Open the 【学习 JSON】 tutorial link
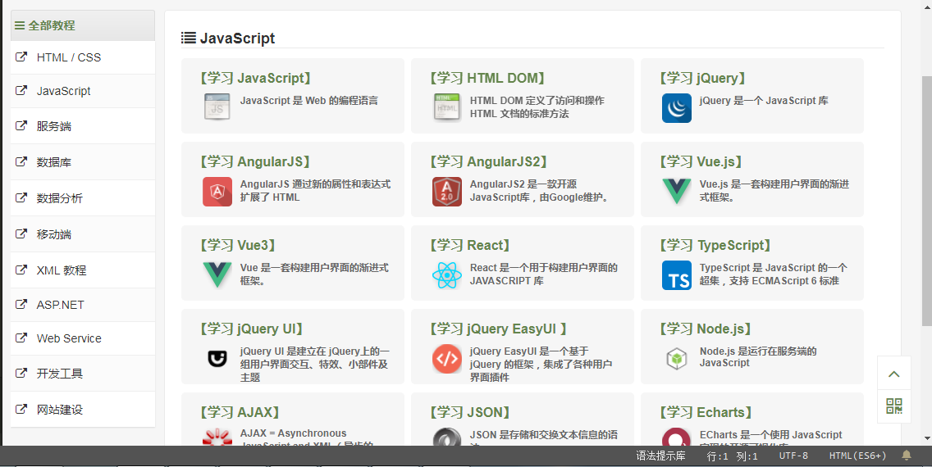This screenshot has height=467, width=932. 469,412
